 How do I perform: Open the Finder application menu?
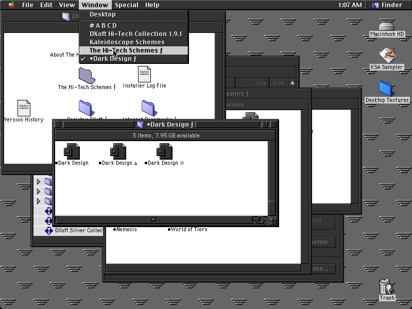click(x=387, y=5)
